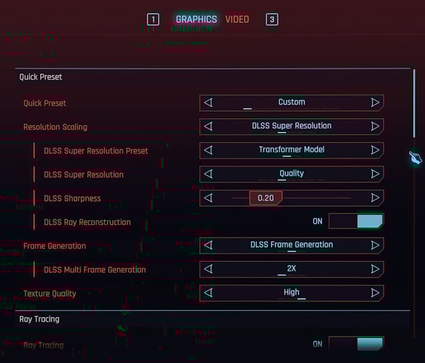Image resolution: width=425 pixels, height=363 pixels.
Task: Click the left arrow for Quick Preset
Action: pyautogui.click(x=209, y=102)
